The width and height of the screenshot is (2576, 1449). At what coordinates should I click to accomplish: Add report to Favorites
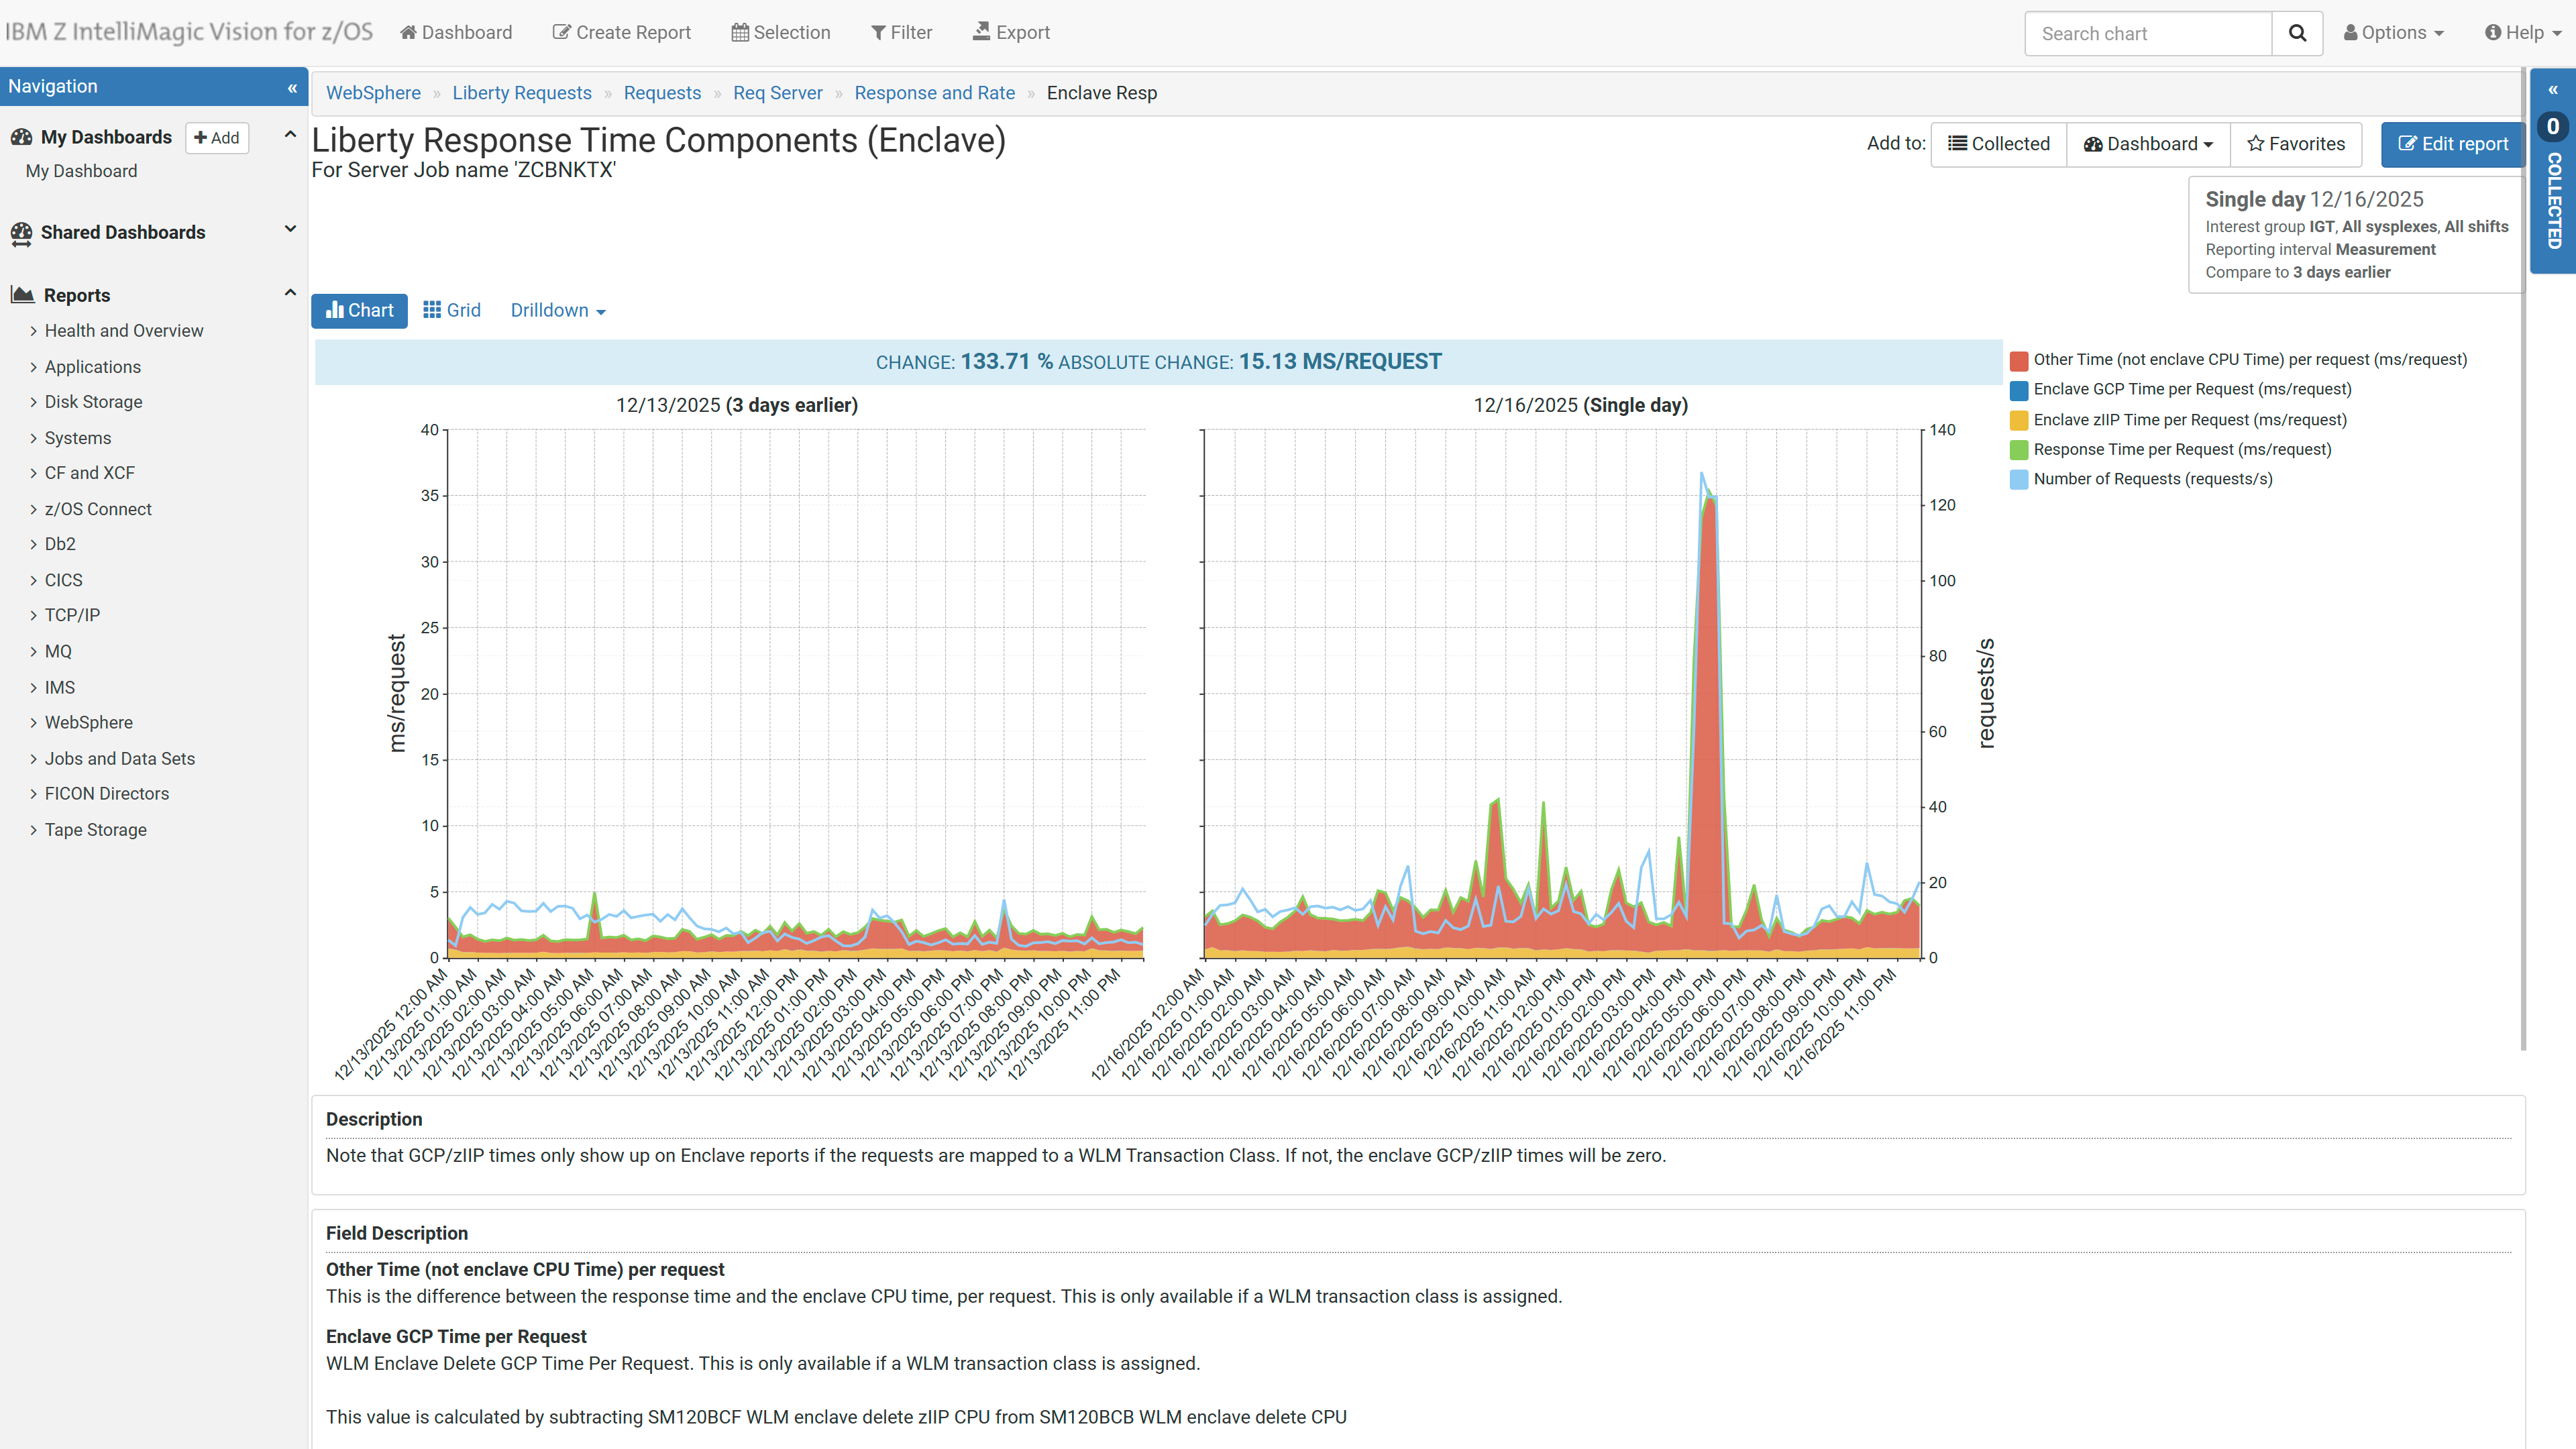click(2296, 144)
